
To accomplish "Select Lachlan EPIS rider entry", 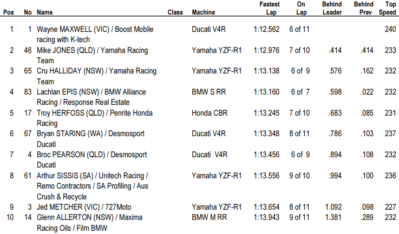I will point(91,97).
